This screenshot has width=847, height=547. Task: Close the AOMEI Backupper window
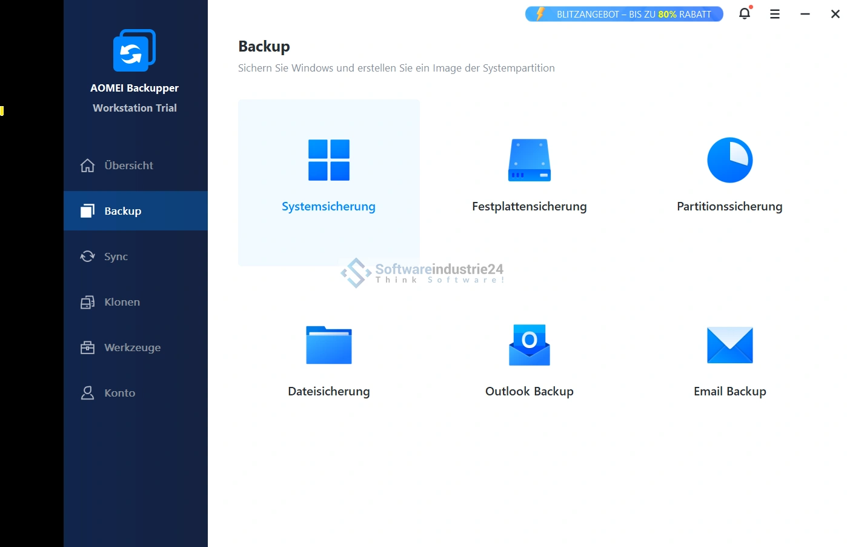835,14
